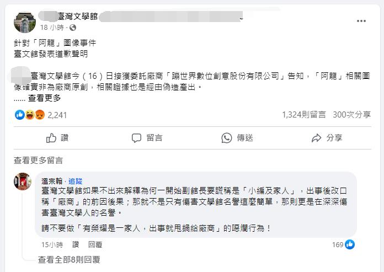
Task: Click the like reaction icon on comment
Action: [x=350, y=244]
